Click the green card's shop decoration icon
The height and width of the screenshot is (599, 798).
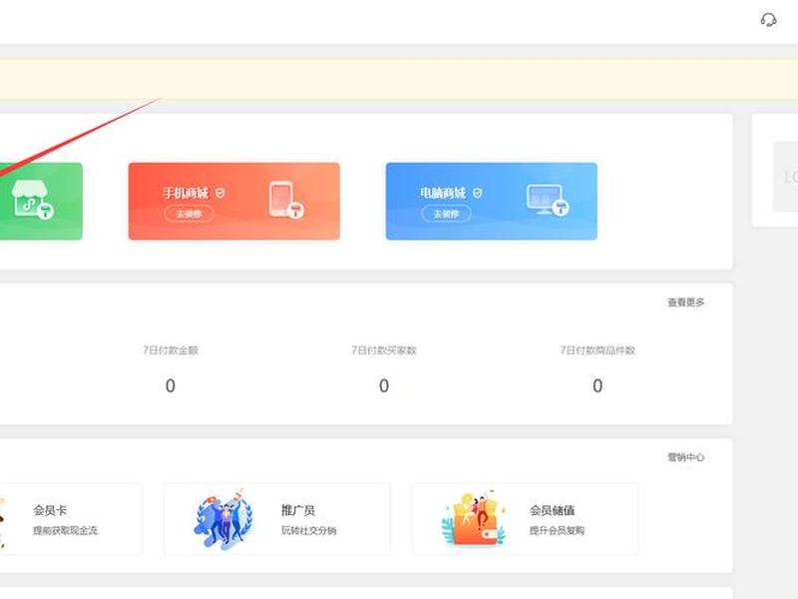tap(33, 199)
